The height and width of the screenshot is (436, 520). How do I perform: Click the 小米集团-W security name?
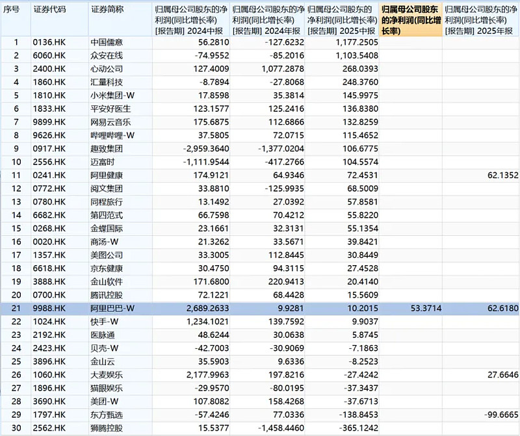[113, 96]
